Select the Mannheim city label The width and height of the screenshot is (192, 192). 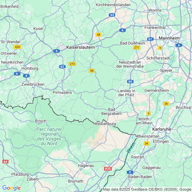tap(169, 38)
